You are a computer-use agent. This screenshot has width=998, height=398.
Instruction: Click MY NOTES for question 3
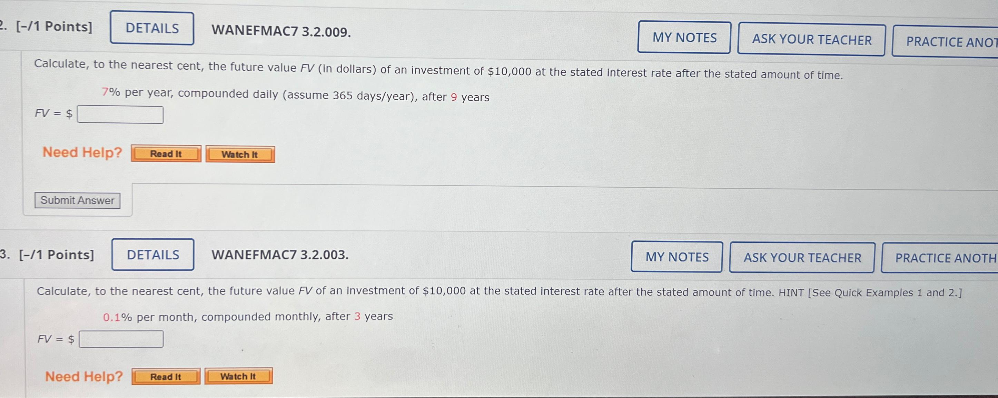677,257
